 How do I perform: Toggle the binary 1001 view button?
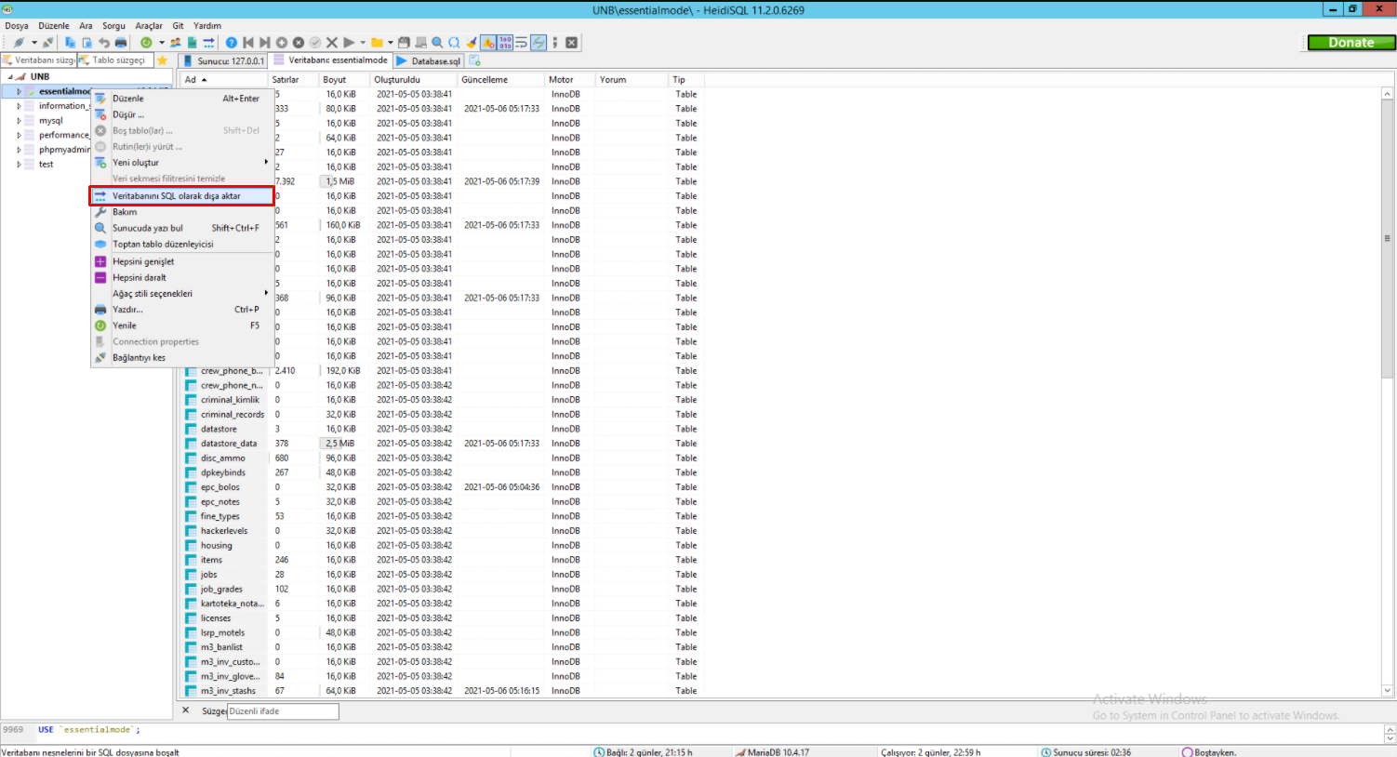point(505,43)
